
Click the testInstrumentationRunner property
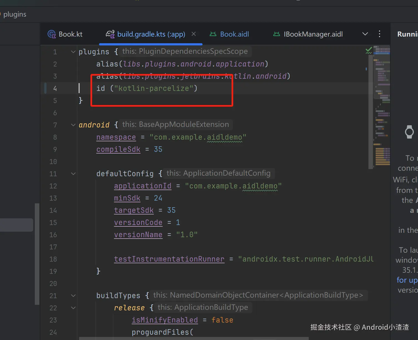tap(169, 259)
